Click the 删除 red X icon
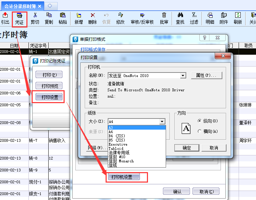Viewport: 256px width, 200px height. pyautogui.click(x=93, y=15)
